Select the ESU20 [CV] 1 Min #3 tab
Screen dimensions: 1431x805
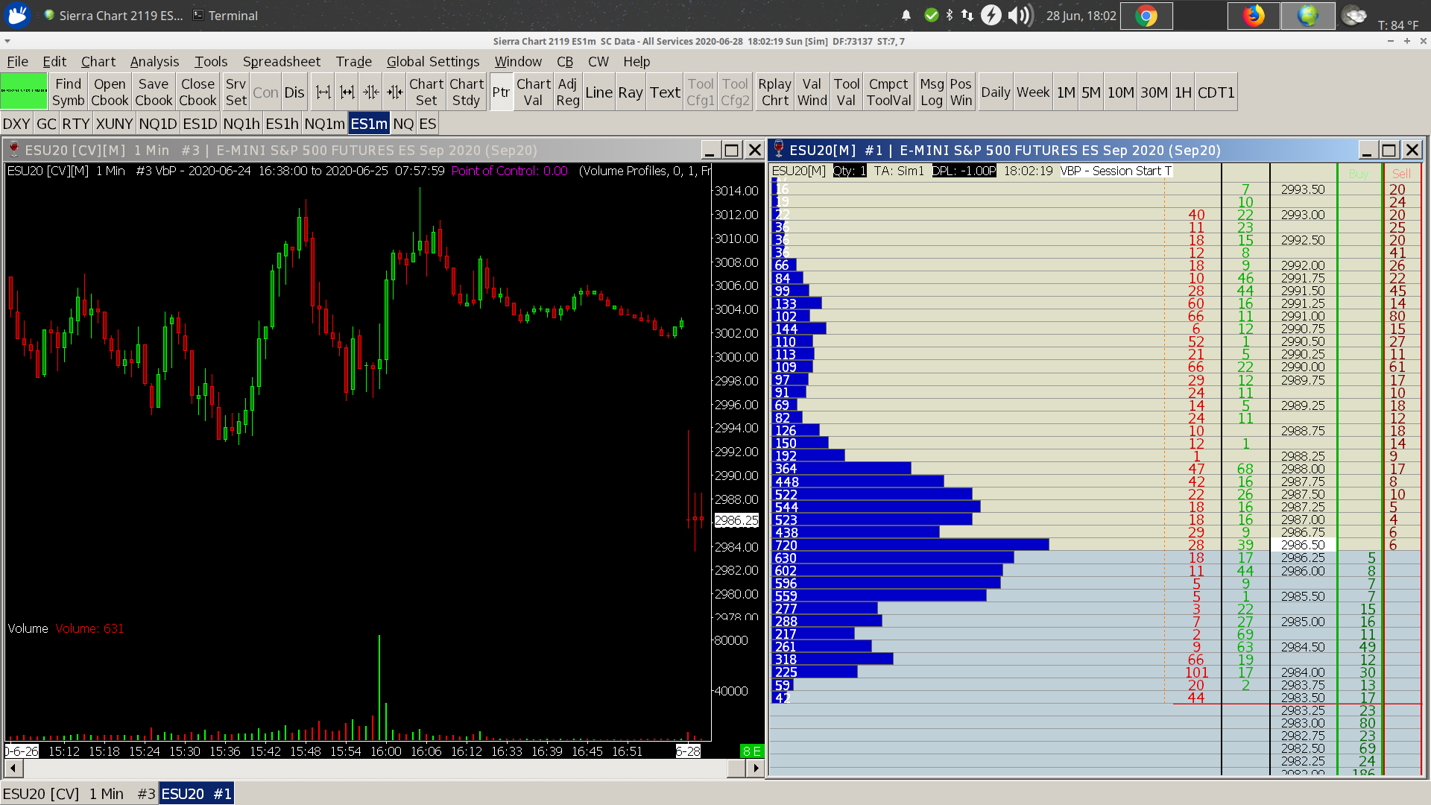(78, 794)
